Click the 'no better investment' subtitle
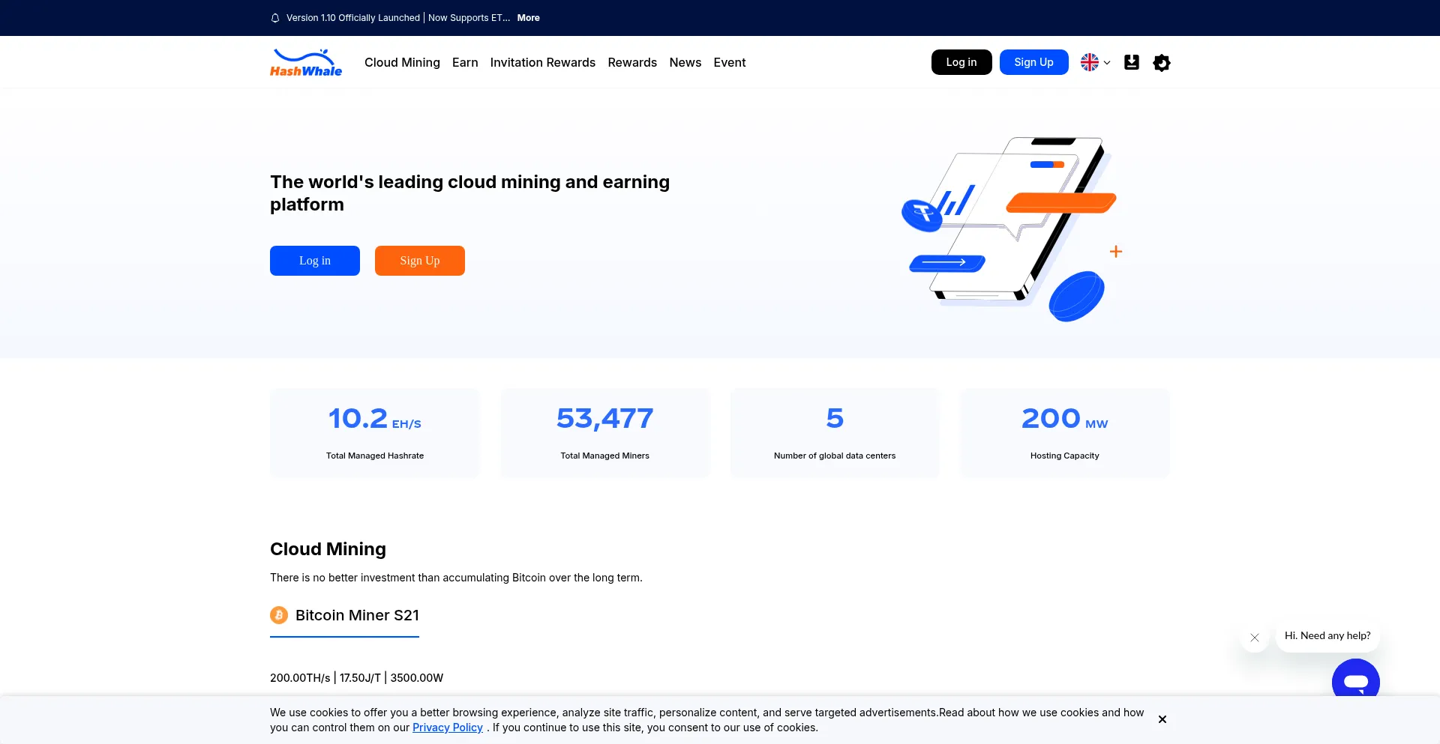This screenshot has width=1440, height=744. [x=456, y=578]
